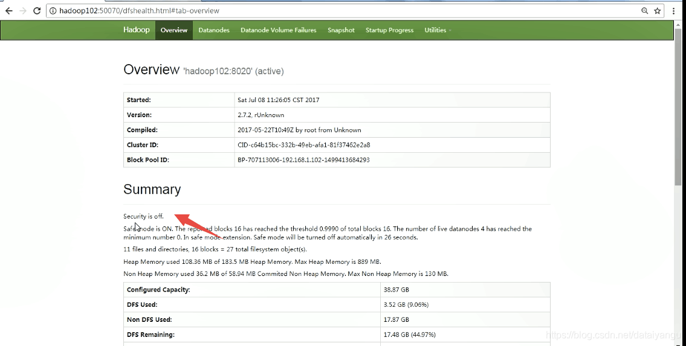The image size is (686, 346).
Task: Go forward using the browser forward arrow
Action: point(23,11)
